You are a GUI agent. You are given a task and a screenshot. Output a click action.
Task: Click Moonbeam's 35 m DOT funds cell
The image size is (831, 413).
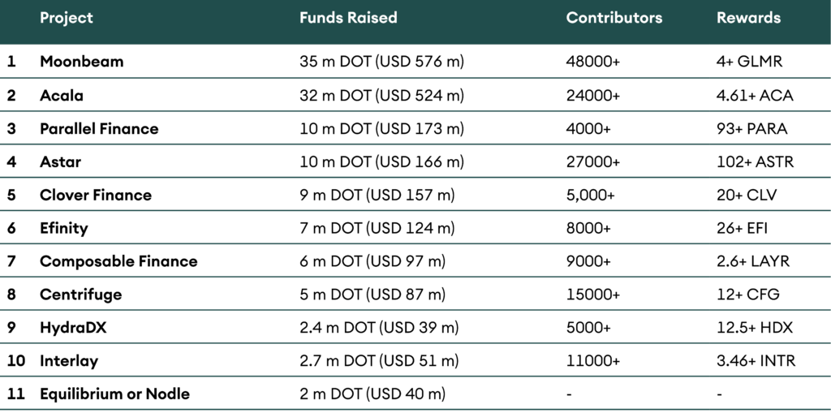pos(381,62)
